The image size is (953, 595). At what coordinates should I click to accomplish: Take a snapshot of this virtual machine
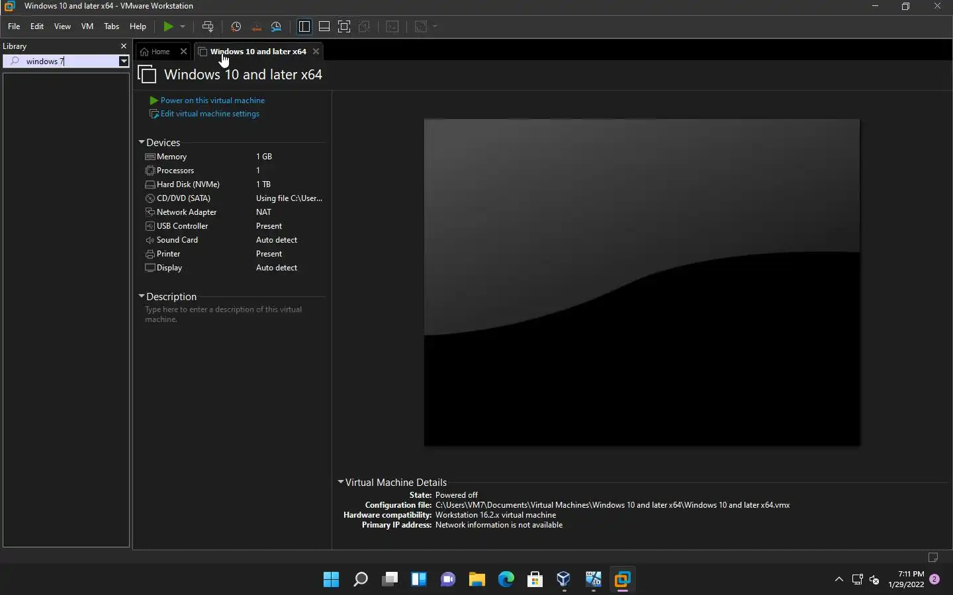point(236,26)
